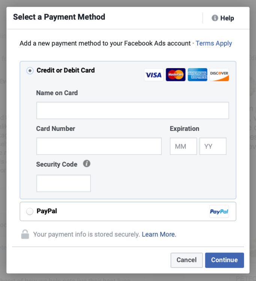Click the padlock security icon
The height and width of the screenshot is (281, 256).
25,234
